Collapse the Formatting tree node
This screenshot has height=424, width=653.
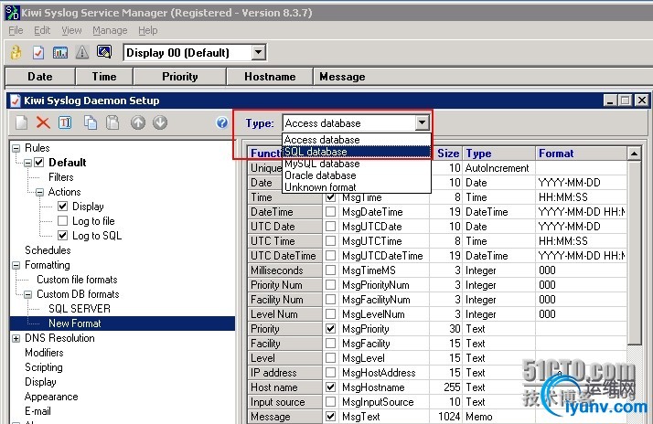tap(16, 265)
